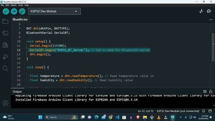Screen dimensions: 215x121
Task: Click the Installed Firebase Arduino Client output line
Action: pyautogui.click(x=76, y=100)
